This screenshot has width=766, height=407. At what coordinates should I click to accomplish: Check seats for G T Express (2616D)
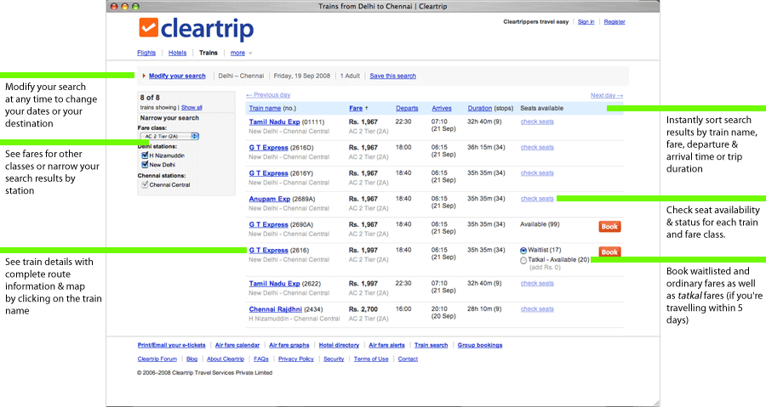pos(537,147)
